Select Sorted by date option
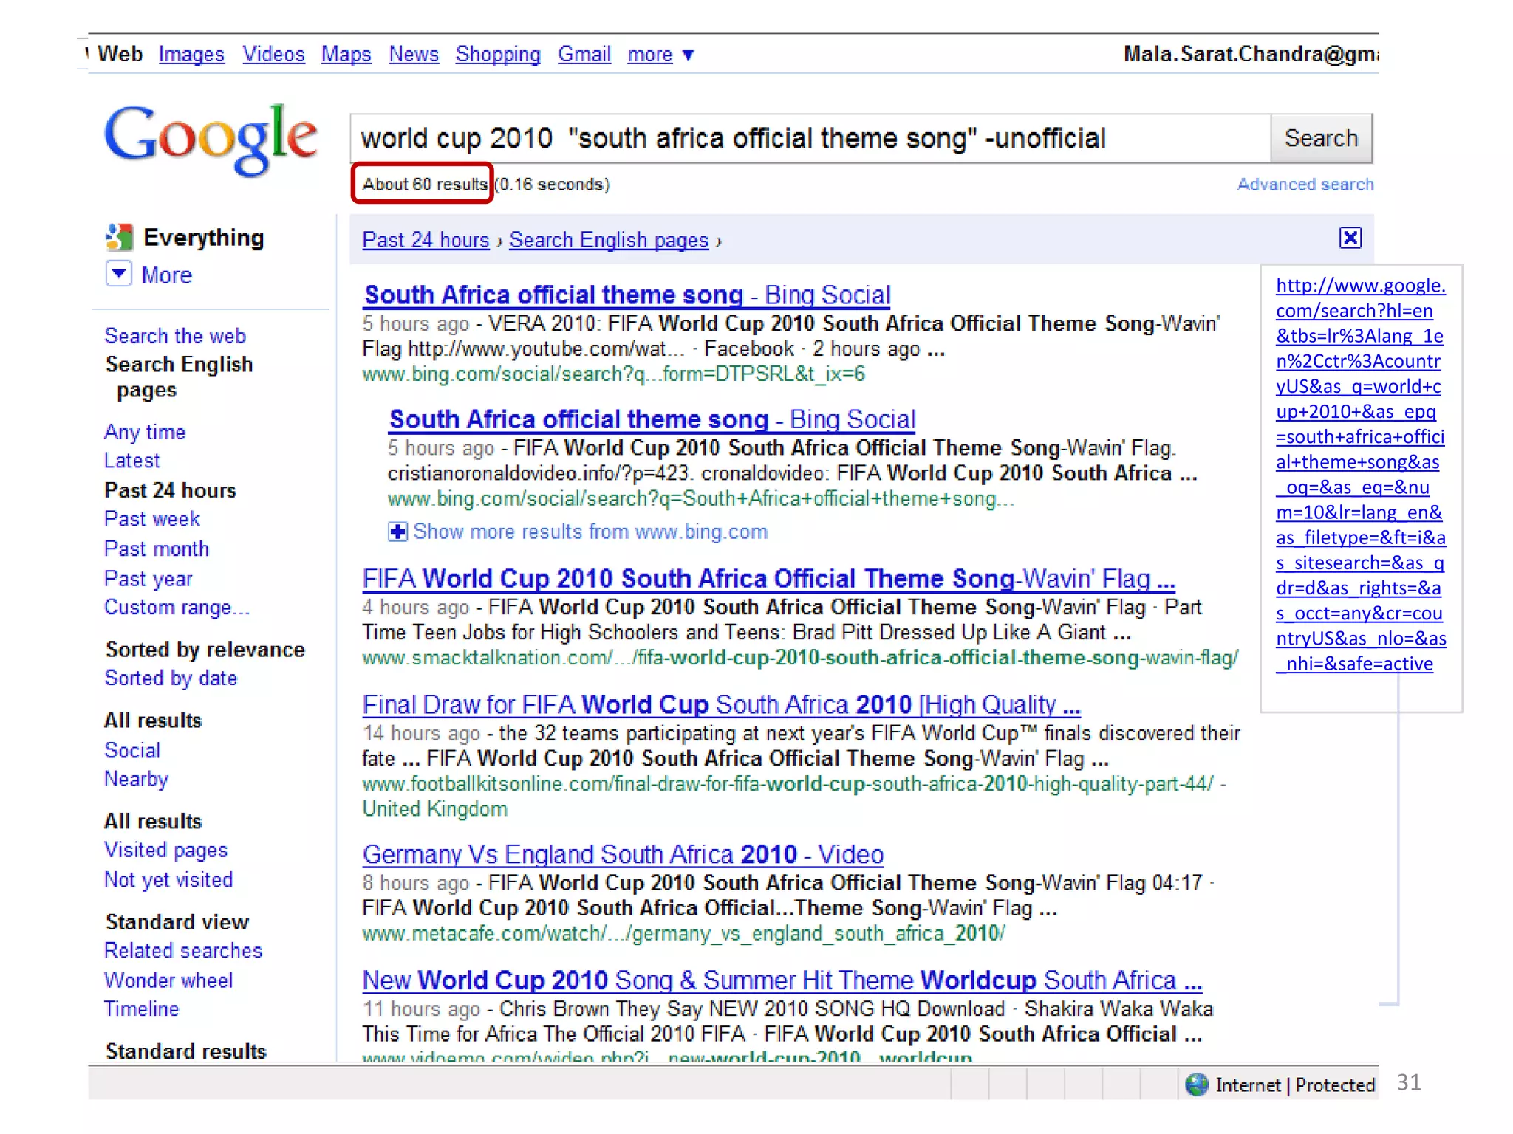Viewport: 1513px width, 1134px height. click(x=171, y=678)
